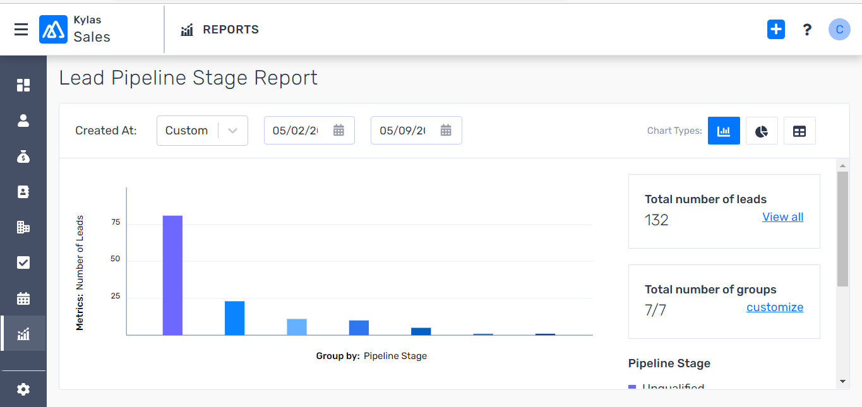
Task: Open the hamburger navigation menu
Action: coord(21,30)
